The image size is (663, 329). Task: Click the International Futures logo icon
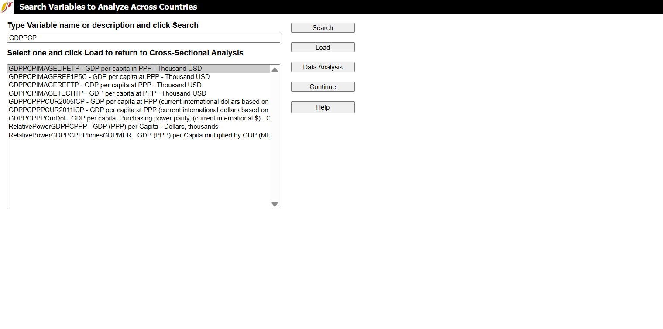7,7
